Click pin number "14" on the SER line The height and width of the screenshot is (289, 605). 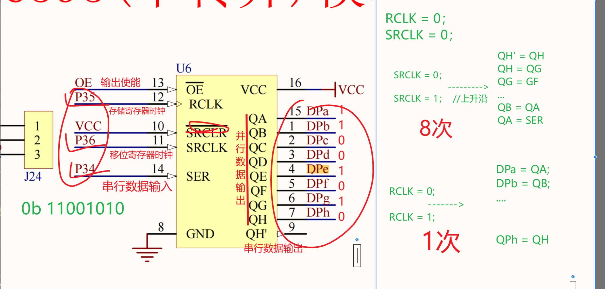[x=158, y=169]
